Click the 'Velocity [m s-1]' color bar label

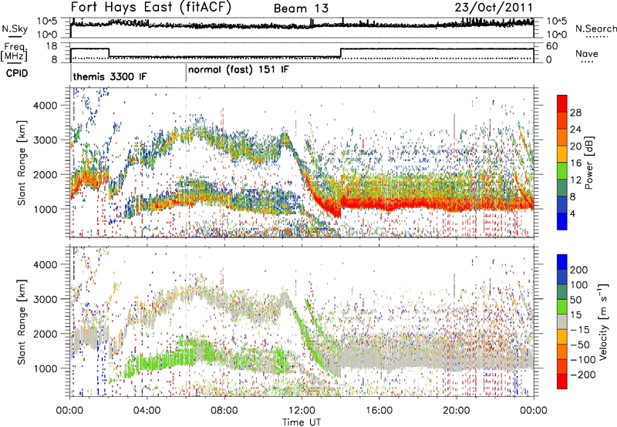[x=604, y=321]
